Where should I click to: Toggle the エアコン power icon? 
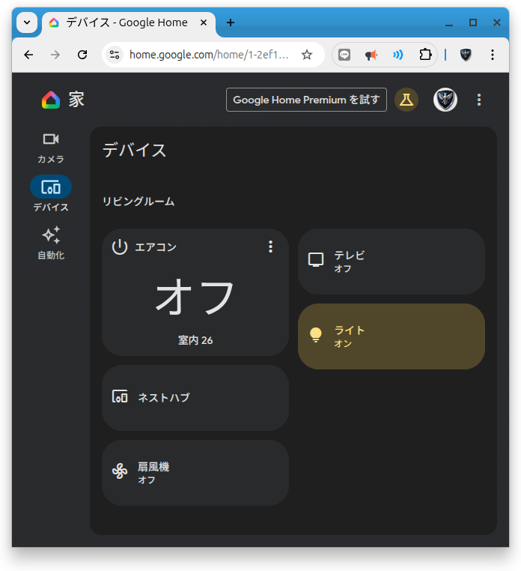(x=120, y=247)
